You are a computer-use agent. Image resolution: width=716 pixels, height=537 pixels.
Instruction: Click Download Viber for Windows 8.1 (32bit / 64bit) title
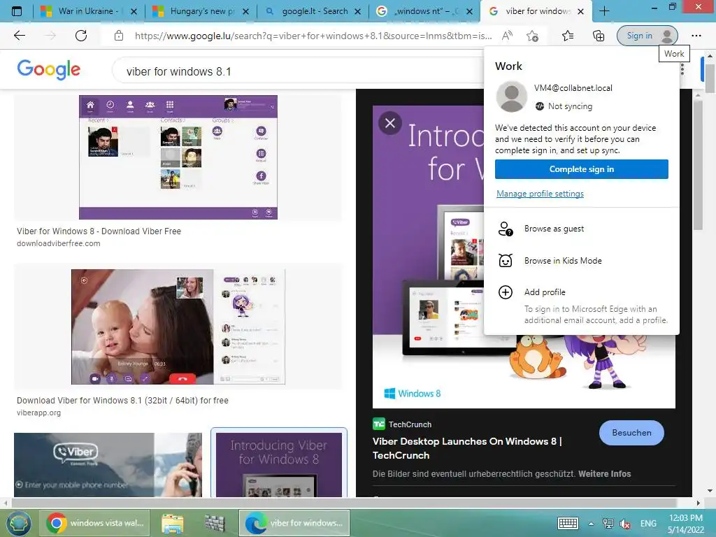[x=122, y=401]
